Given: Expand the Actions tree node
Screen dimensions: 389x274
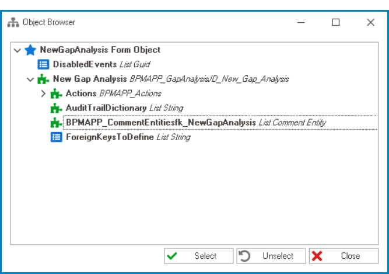Looking at the screenshot, I should pyautogui.click(x=43, y=94).
